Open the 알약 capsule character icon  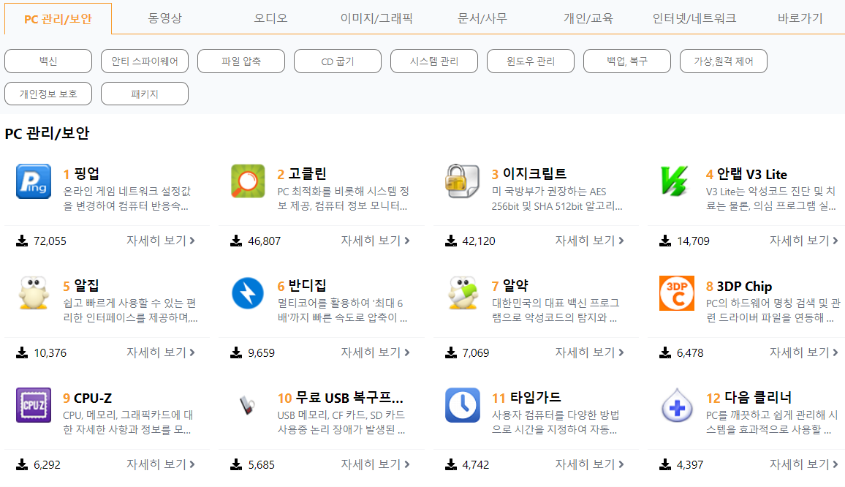tap(463, 293)
